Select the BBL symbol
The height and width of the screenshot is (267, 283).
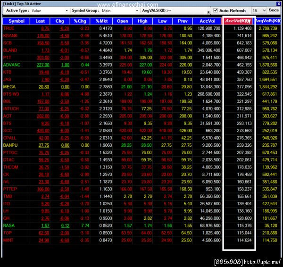coord(7,101)
